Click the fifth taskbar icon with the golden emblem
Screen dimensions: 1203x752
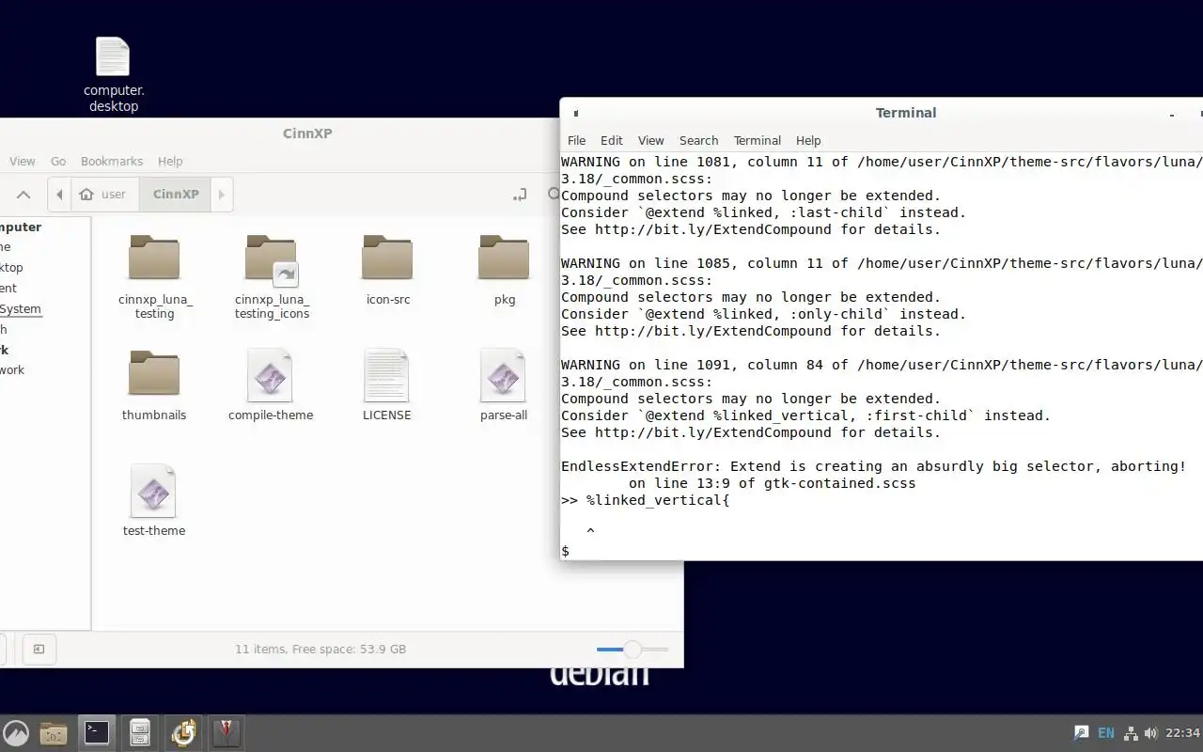[183, 732]
